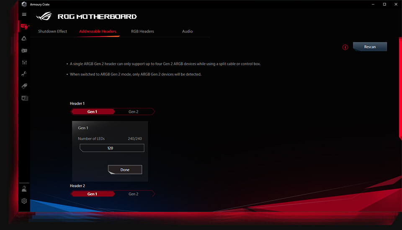This screenshot has width=402, height=230.
Task: Switch to Shutdown Effect tab
Action: coord(53,31)
